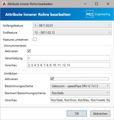Open Startwert Bezeichnungsschema dropdown showing Rot/Gelb
This screenshot has height=120, width=114.
[80, 93]
